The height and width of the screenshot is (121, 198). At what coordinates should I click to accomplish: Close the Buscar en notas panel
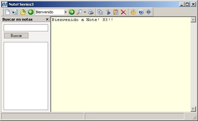[x=47, y=19]
